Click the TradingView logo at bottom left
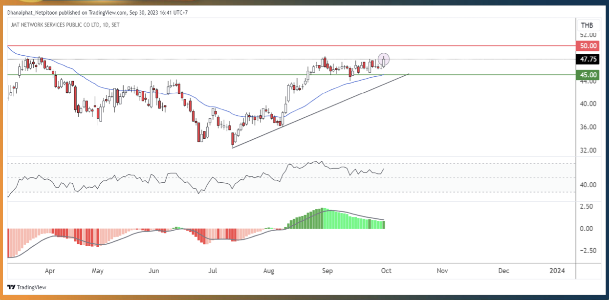Screen dimensions: 609x300 point(27,287)
